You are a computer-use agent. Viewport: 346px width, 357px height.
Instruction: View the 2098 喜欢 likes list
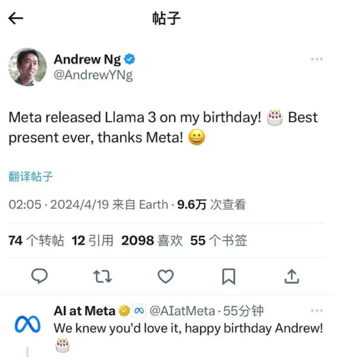click(x=152, y=240)
